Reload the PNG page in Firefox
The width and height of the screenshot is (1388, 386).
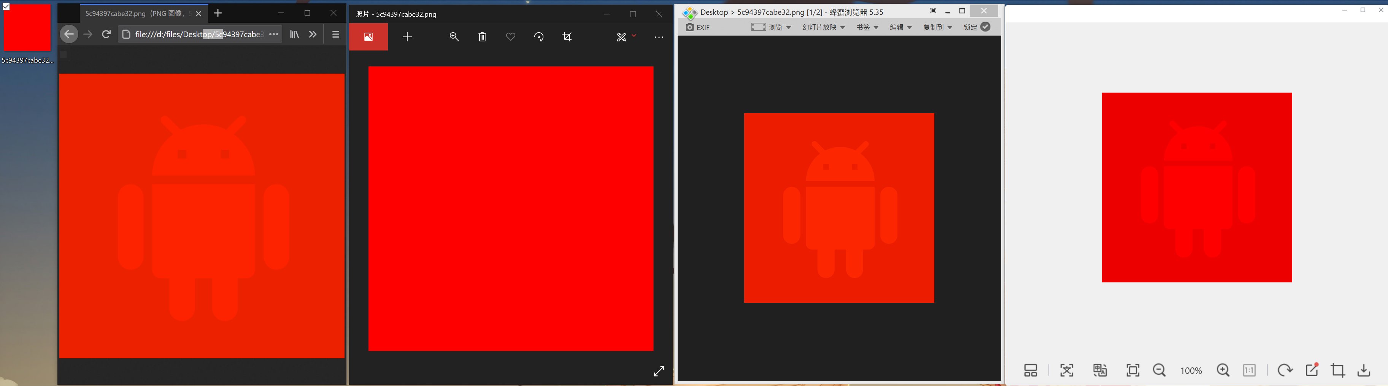[107, 35]
